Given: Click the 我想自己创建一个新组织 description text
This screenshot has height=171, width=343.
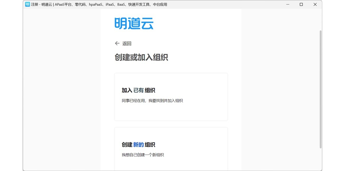Looking at the screenshot, I should tap(143, 155).
